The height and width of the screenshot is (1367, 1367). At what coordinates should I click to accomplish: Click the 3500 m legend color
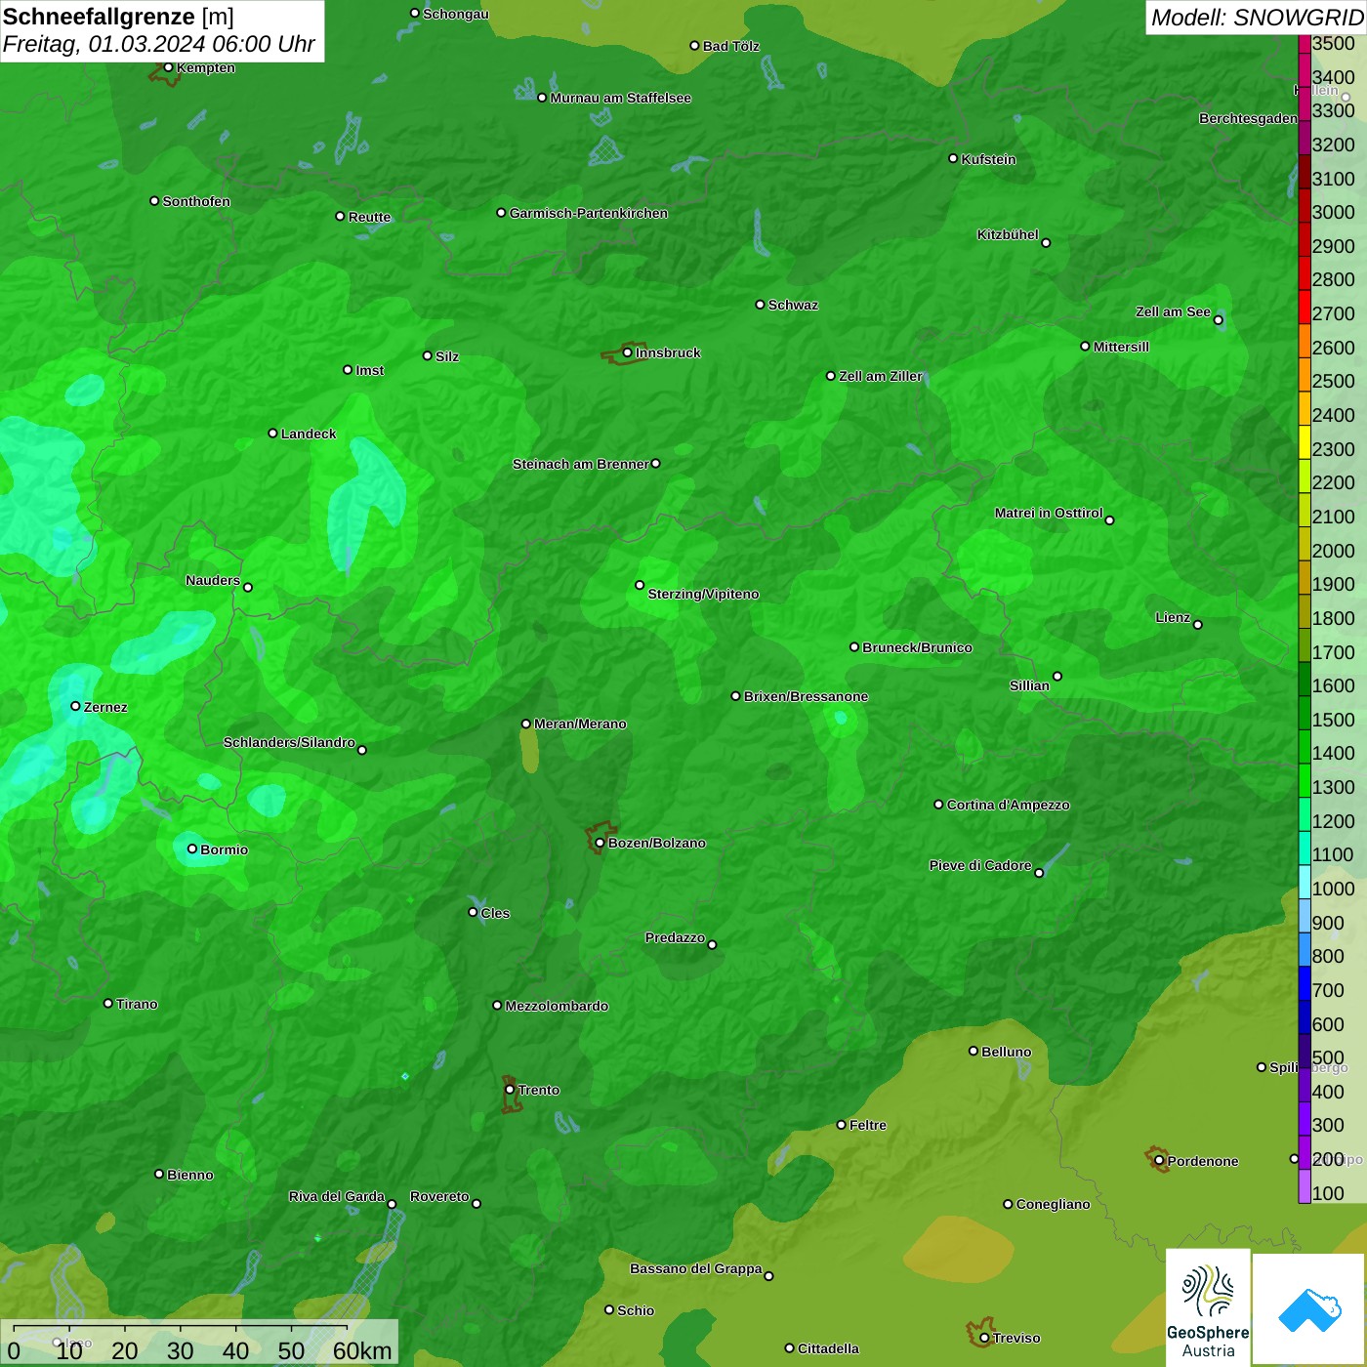tap(1305, 44)
